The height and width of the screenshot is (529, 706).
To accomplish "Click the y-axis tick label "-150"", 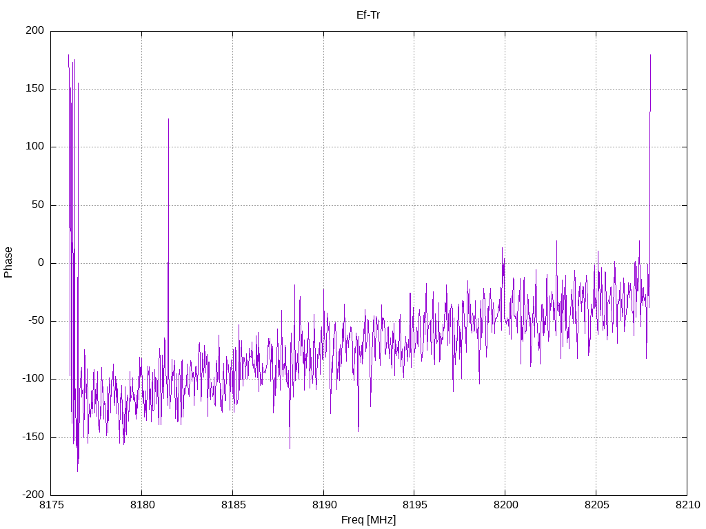I will [x=33, y=437].
